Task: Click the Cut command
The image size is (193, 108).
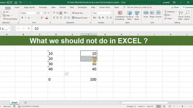Action: click(x=6, y=12)
